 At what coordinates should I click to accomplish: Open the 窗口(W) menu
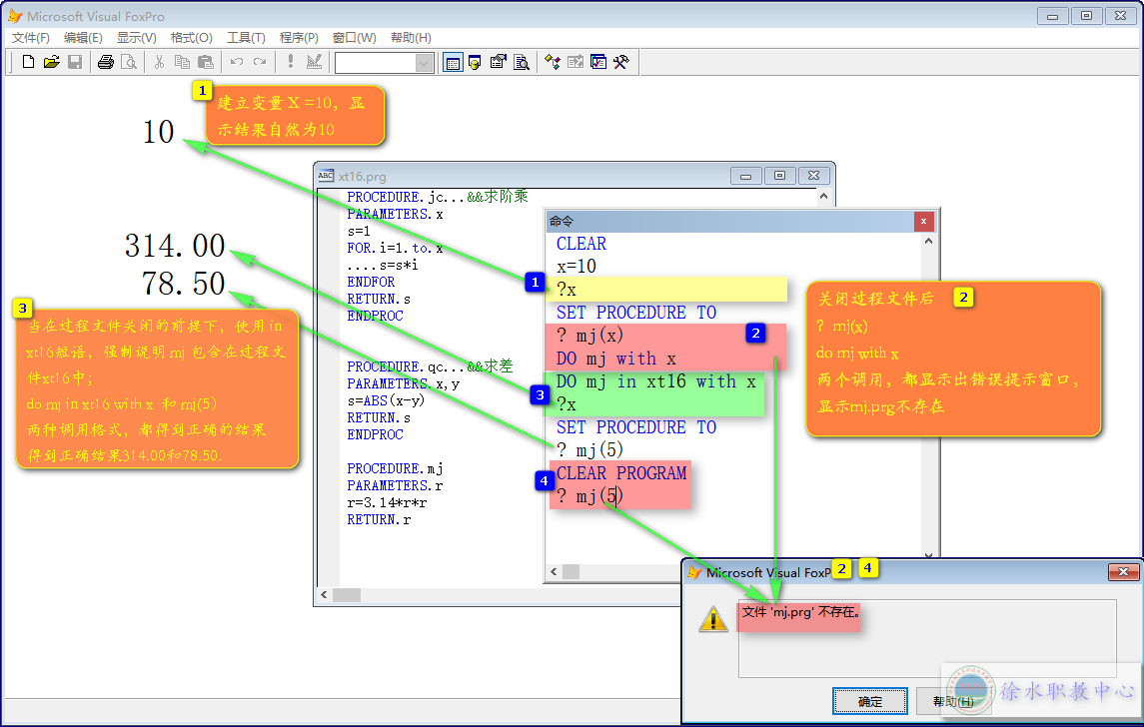[355, 38]
